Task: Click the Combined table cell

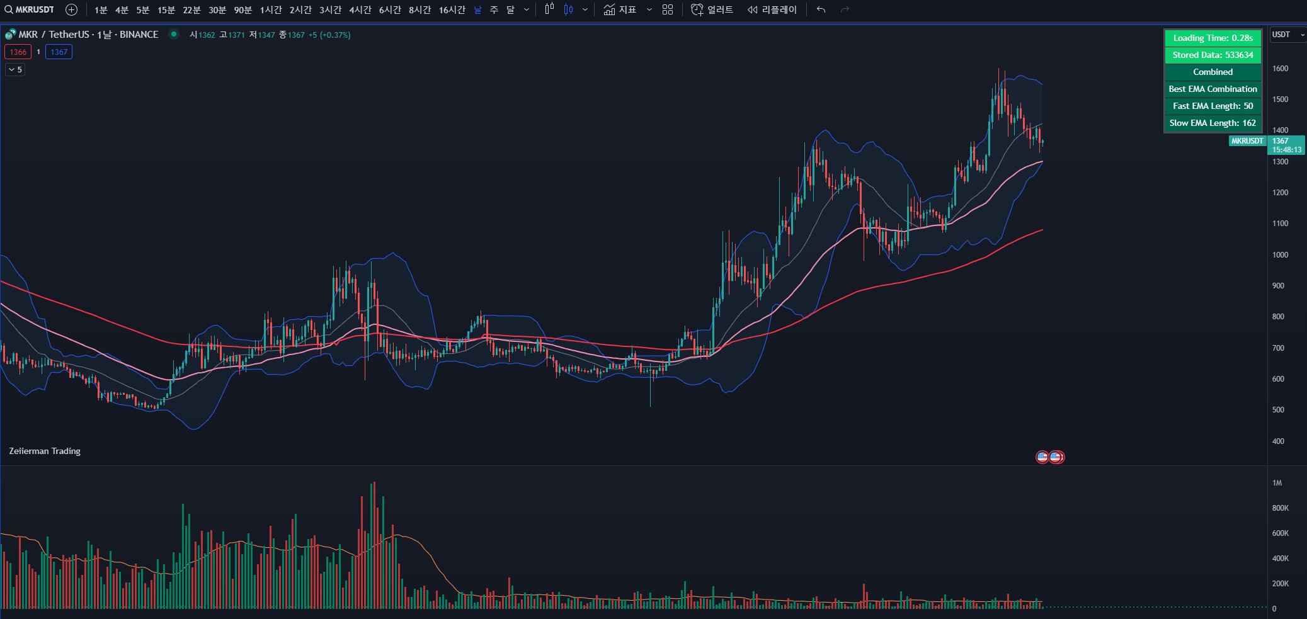Action: point(1213,72)
